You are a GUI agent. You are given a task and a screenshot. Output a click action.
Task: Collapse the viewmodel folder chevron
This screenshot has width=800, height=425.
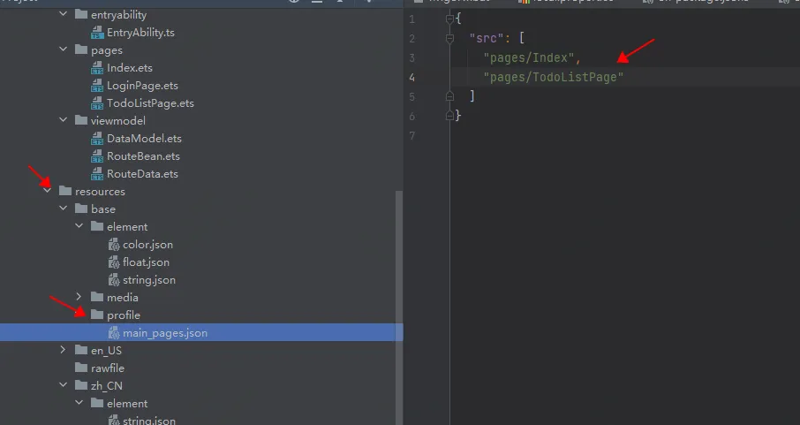point(64,119)
